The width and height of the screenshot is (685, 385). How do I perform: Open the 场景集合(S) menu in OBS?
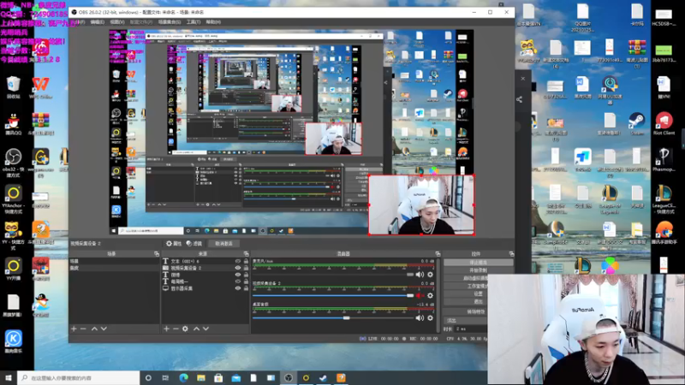pos(170,22)
